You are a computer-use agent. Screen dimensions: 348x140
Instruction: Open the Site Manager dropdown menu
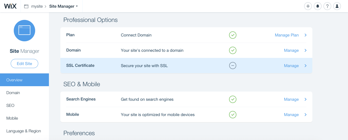(x=63, y=6)
